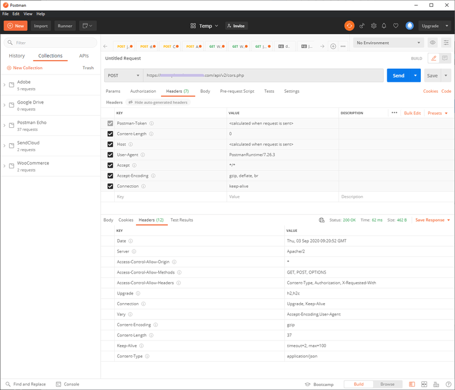Open the Test Results response tab
This screenshot has width=455, height=390.
181,220
